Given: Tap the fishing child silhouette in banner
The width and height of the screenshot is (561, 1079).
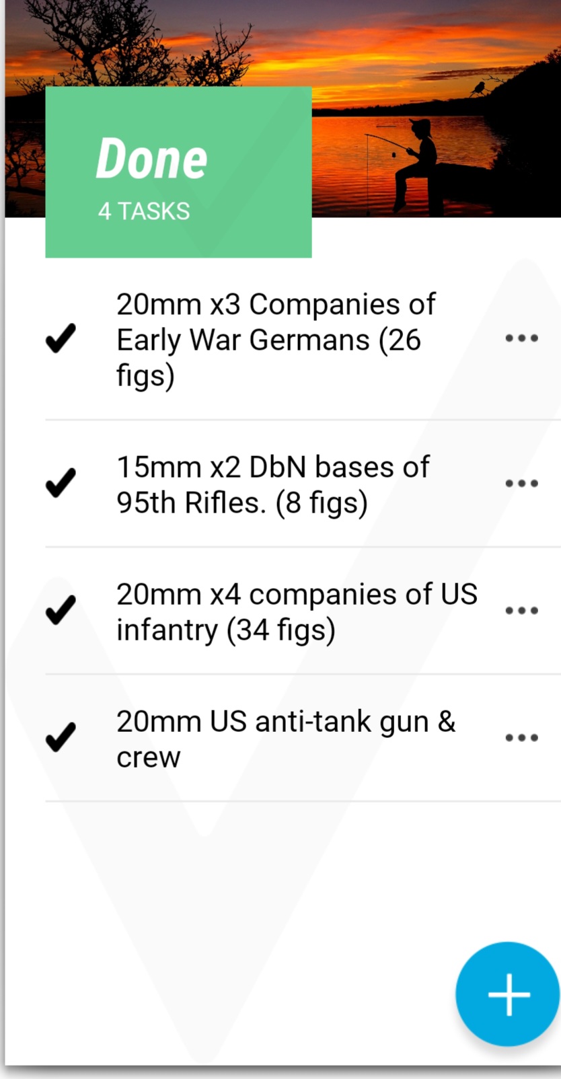Looking at the screenshot, I should click(x=412, y=165).
